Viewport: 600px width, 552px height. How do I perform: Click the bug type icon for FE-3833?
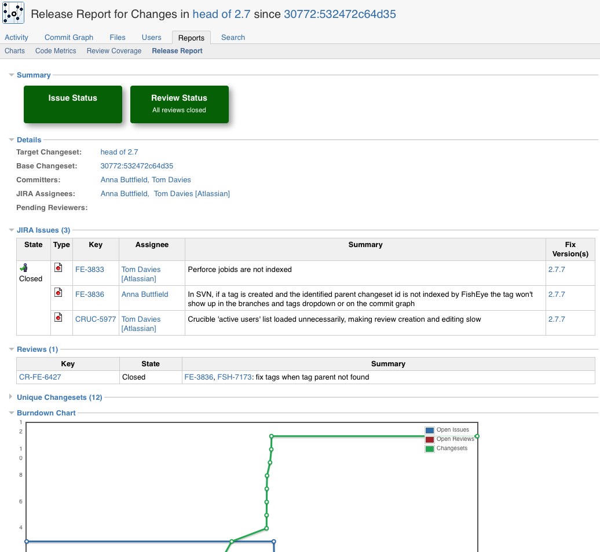(58, 268)
